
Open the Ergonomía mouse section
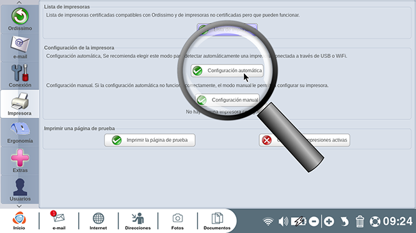tap(20, 132)
